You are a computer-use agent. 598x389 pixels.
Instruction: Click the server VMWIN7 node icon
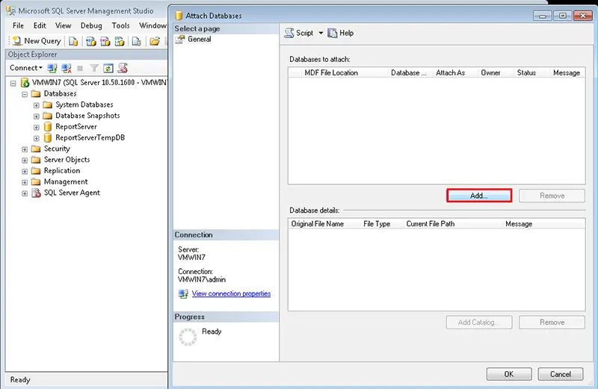click(x=25, y=82)
